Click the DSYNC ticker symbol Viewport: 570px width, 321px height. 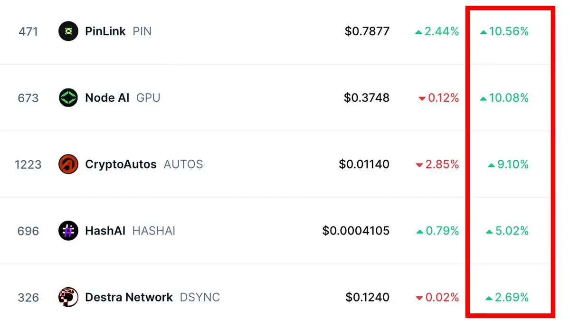(200, 298)
